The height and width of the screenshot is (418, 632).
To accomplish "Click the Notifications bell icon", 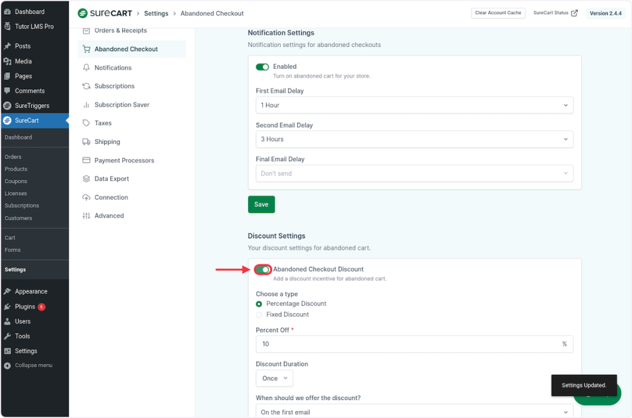I will click(86, 68).
